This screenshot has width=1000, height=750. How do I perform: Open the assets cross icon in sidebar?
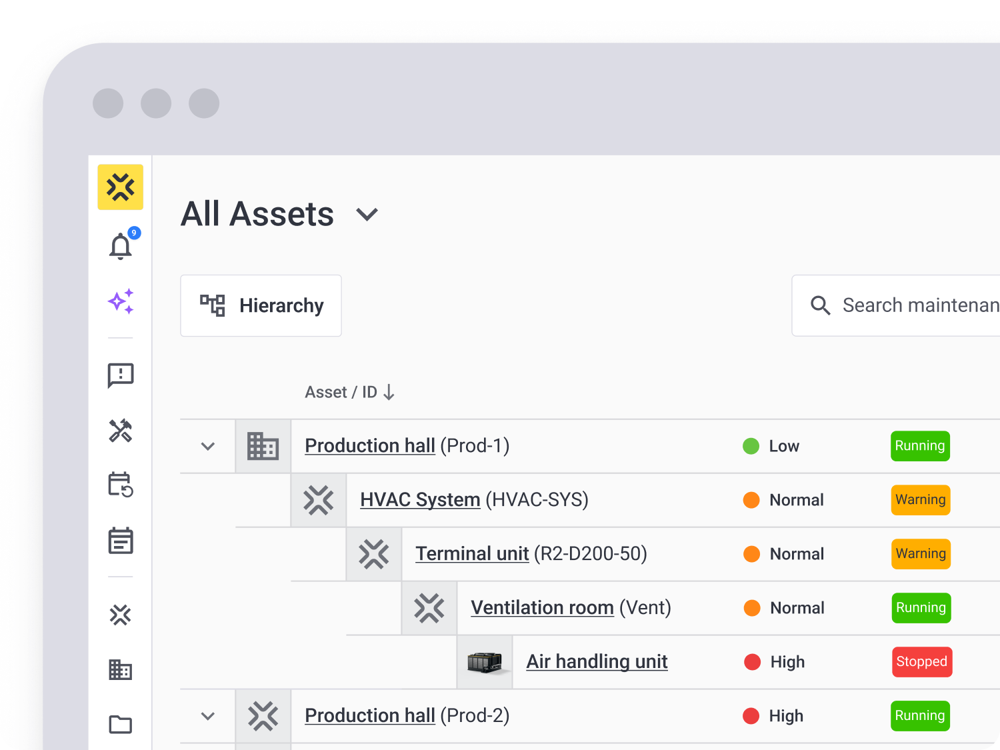[x=121, y=615]
